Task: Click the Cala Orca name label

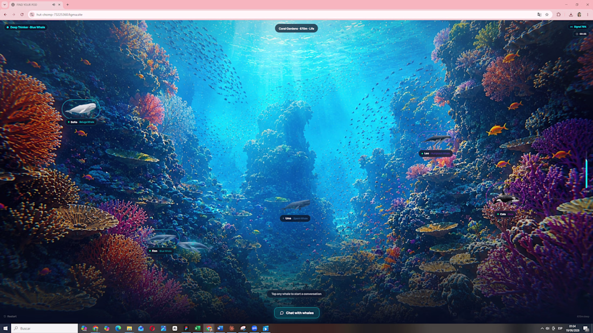Action: click(506, 214)
